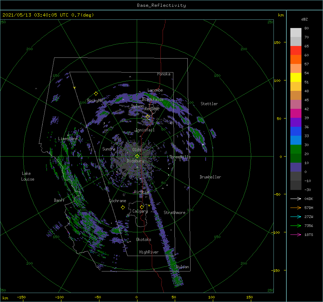Click the Innisfail city label

click(145, 130)
